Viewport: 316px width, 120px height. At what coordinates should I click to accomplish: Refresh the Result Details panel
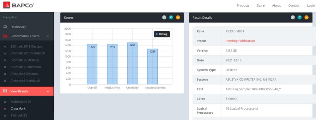(300, 18)
